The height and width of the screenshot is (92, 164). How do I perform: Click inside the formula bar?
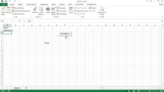96,21
